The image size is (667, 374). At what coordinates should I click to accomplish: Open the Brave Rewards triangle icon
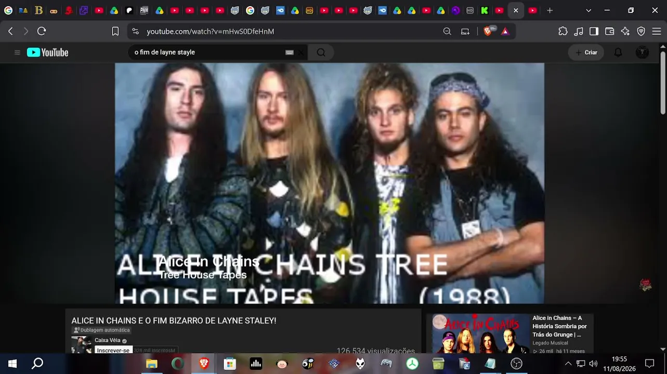pyautogui.click(x=505, y=31)
